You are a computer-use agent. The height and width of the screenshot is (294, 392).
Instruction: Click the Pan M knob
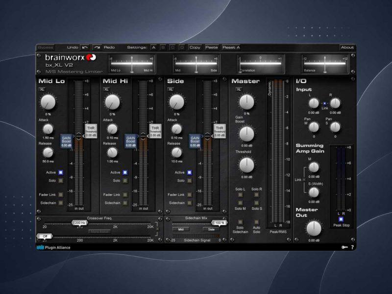(314, 127)
